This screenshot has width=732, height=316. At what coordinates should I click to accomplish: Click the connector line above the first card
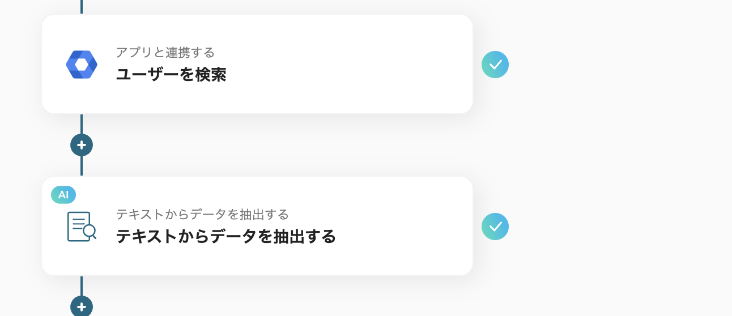pyautogui.click(x=82, y=6)
